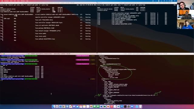The height and width of the screenshot is (109, 194).
Task: Click the 'operator: NotIn' YAML line
Action: click(113, 75)
